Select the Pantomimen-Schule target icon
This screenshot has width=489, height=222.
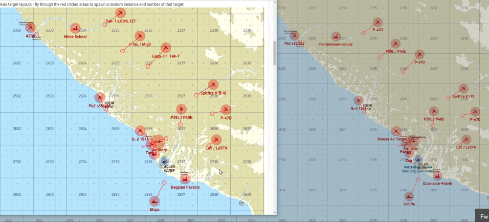tap(335, 37)
